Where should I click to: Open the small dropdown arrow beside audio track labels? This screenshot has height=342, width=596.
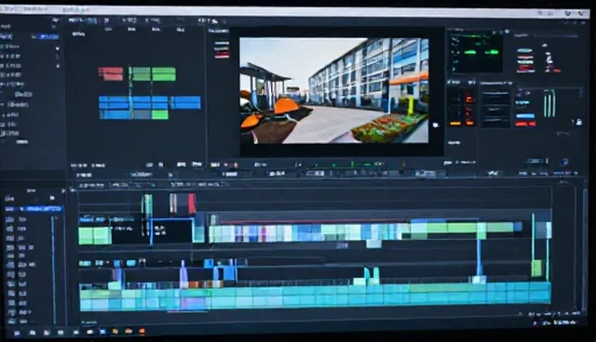click(x=108, y=262)
